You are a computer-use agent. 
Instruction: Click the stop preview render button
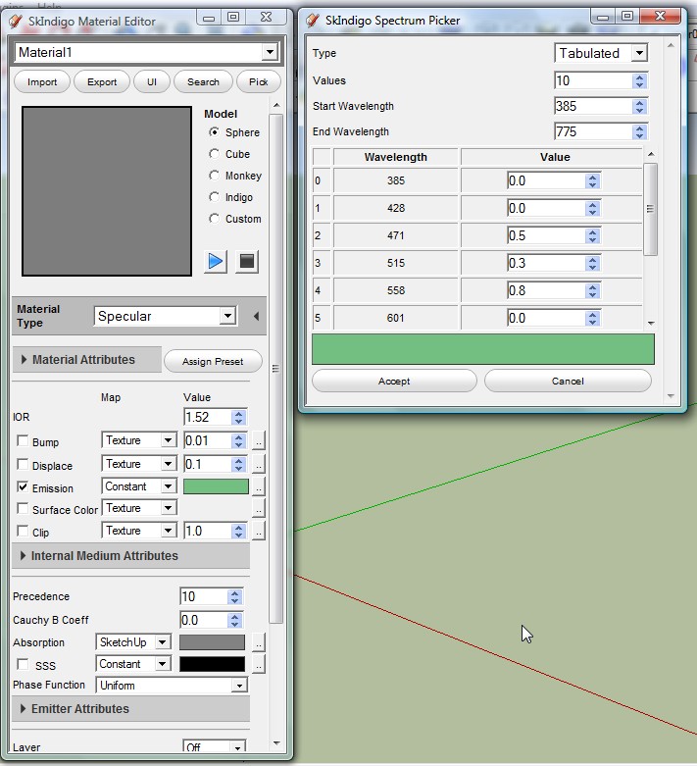click(247, 261)
